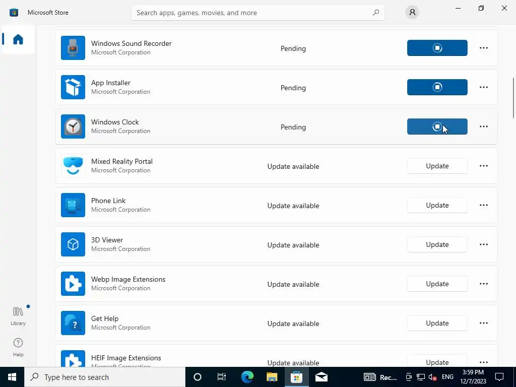This screenshot has width=516, height=387.
Task: Focus the Search apps, games, movies field
Action: 257,13
